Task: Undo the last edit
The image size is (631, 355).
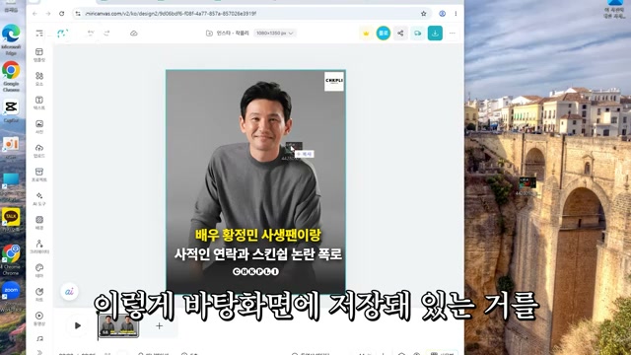Action: pos(91,33)
